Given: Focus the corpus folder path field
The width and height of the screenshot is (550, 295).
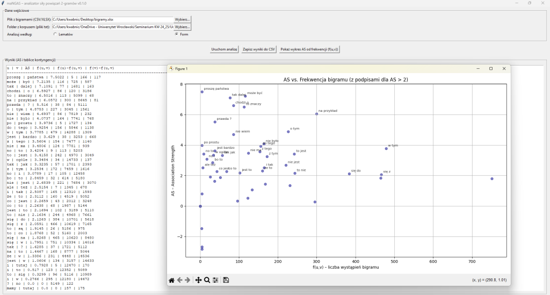Looking at the screenshot, I should [113, 27].
